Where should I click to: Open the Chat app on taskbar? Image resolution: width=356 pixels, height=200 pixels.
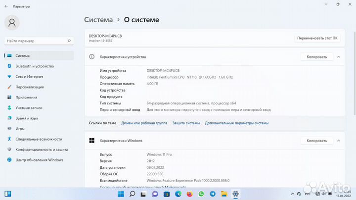(x=155, y=194)
